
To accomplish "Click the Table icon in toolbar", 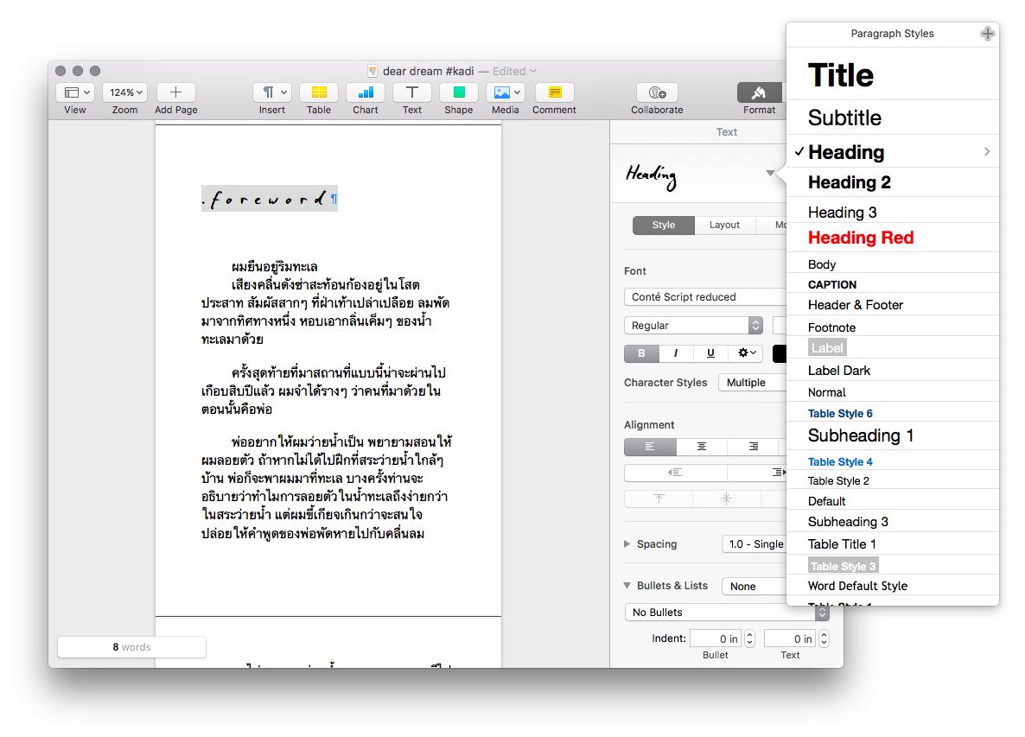I will coord(318,92).
